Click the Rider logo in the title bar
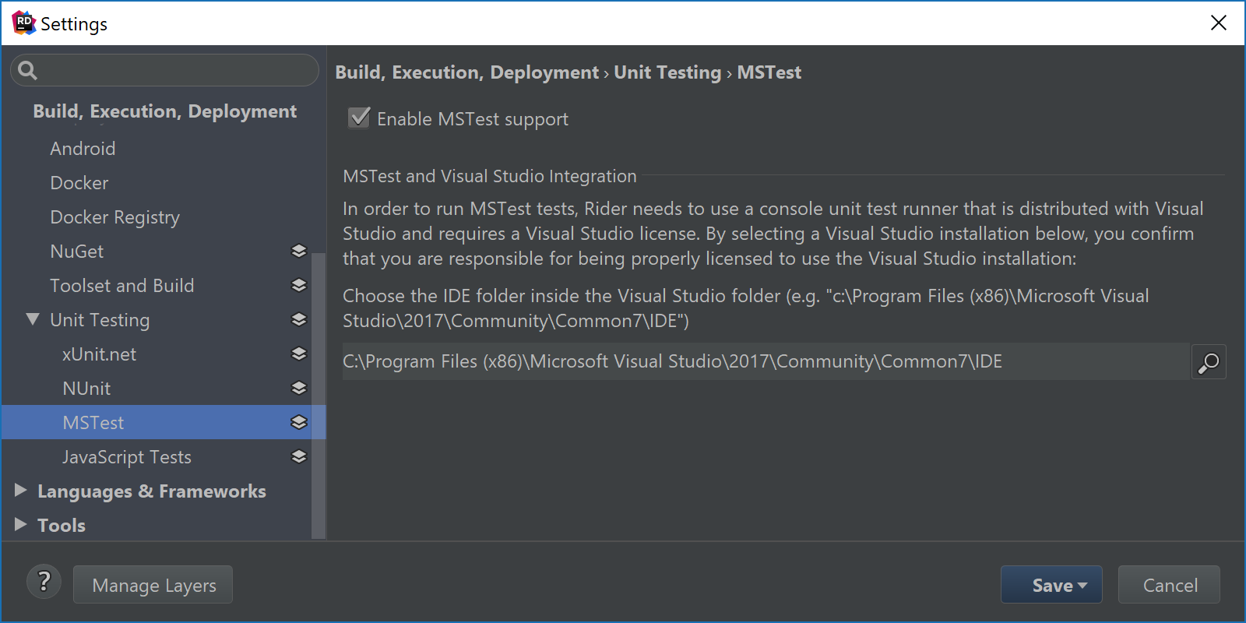 (x=23, y=23)
